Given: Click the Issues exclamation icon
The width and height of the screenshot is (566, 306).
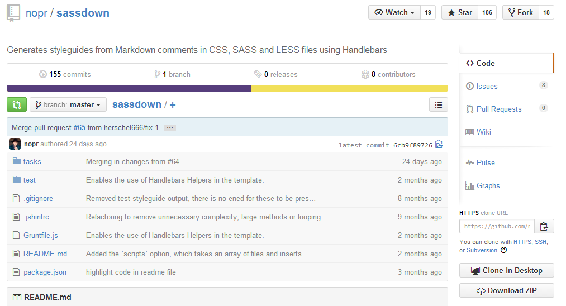Looking at the screenshot, I should 470,86.
